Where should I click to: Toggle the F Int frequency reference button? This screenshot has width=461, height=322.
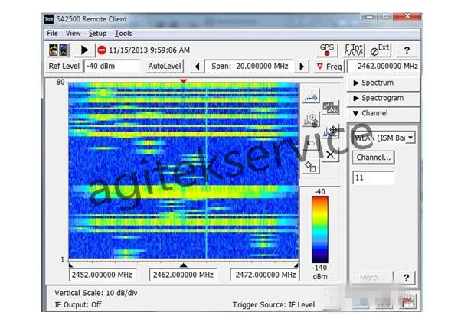point(354,50)
